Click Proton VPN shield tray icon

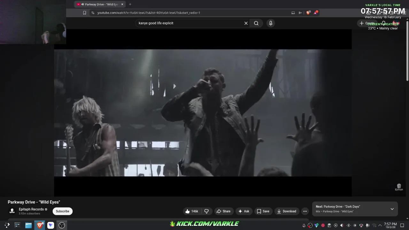point(316,225)
